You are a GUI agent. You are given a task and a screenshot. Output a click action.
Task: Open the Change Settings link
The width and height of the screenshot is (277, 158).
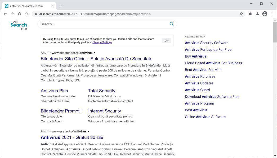[102, 42]
